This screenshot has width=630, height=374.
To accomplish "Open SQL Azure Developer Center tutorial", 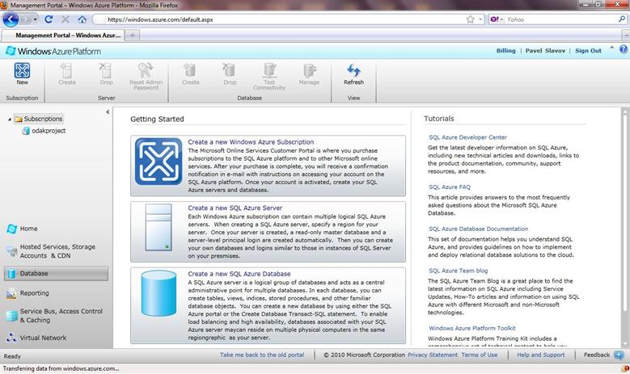I will coord(467,137).
